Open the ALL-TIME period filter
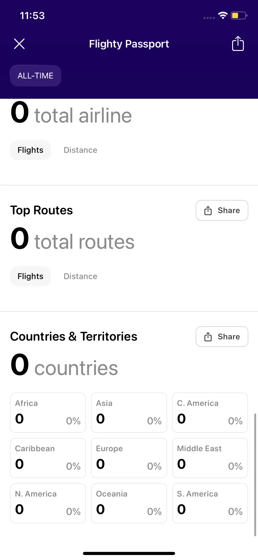This screenshot has height=560, width=258. (x=36, y=76)
